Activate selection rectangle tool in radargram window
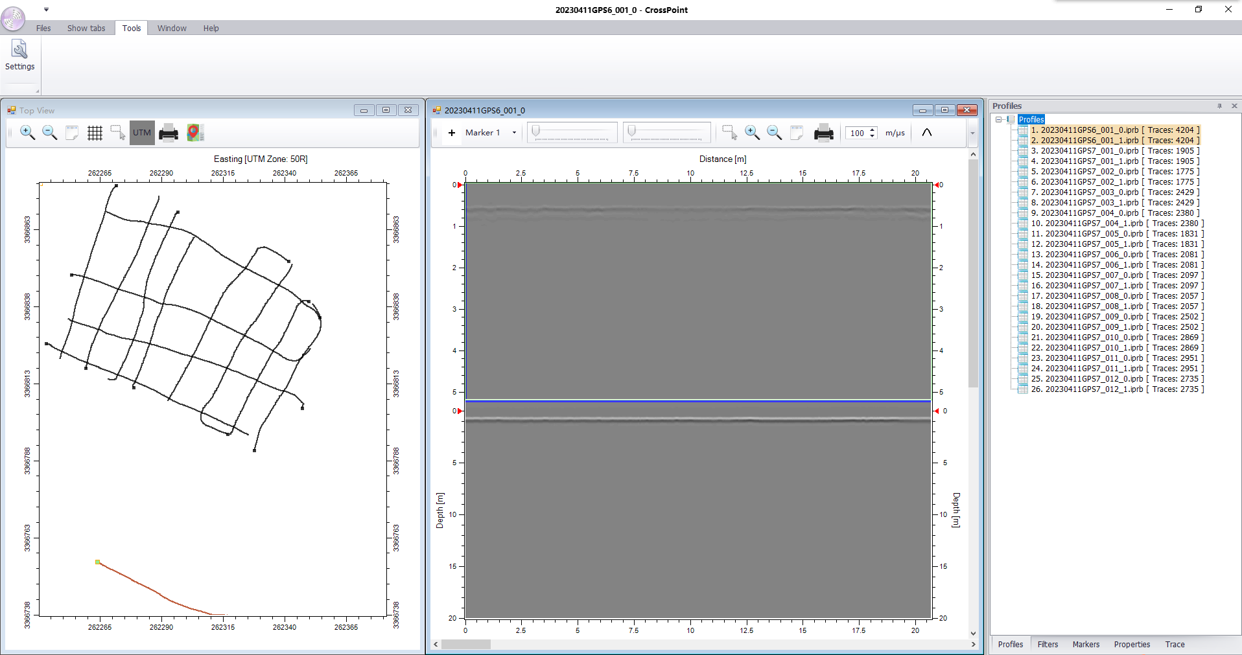1242x655 pixels. (x=729, y=133)
